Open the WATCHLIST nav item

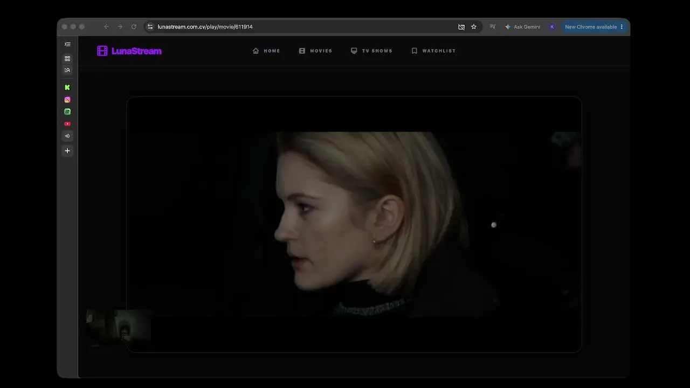point(433,51)
